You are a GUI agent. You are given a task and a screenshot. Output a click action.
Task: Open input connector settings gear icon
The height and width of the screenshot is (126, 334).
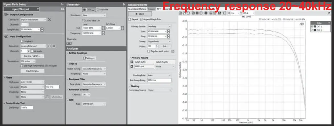(x=49, y=46)
